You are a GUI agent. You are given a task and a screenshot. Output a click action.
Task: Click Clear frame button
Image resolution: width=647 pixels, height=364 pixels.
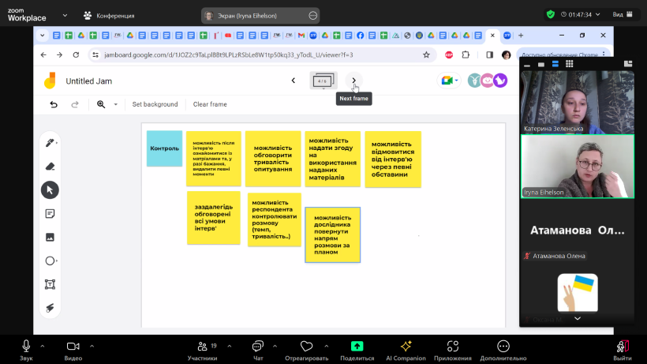[x=210, y=104]
